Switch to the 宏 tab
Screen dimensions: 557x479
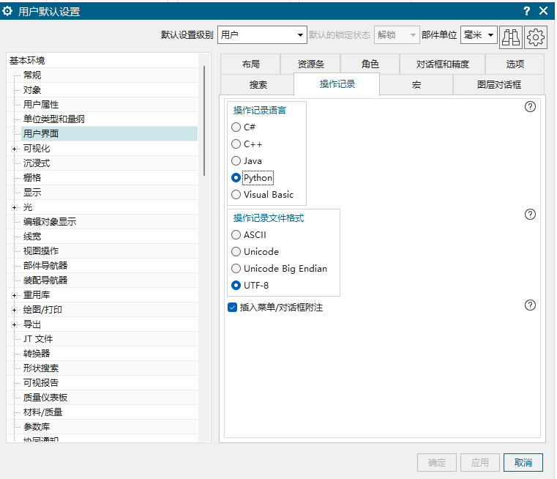[416, 85]
